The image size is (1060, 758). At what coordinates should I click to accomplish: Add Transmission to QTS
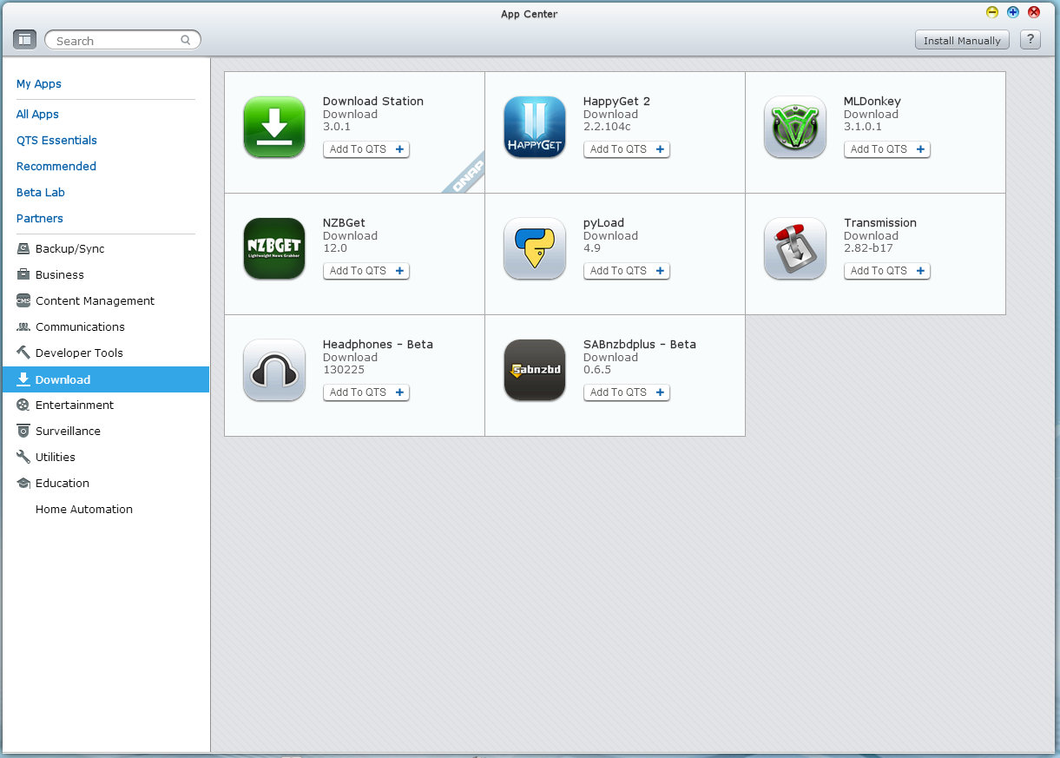click(886, 271)
